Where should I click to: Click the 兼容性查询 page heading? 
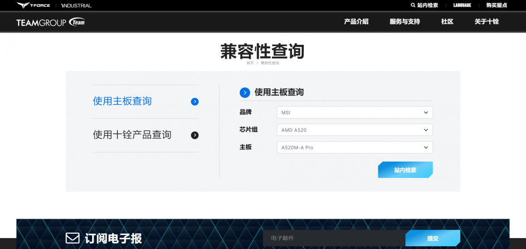263,52
